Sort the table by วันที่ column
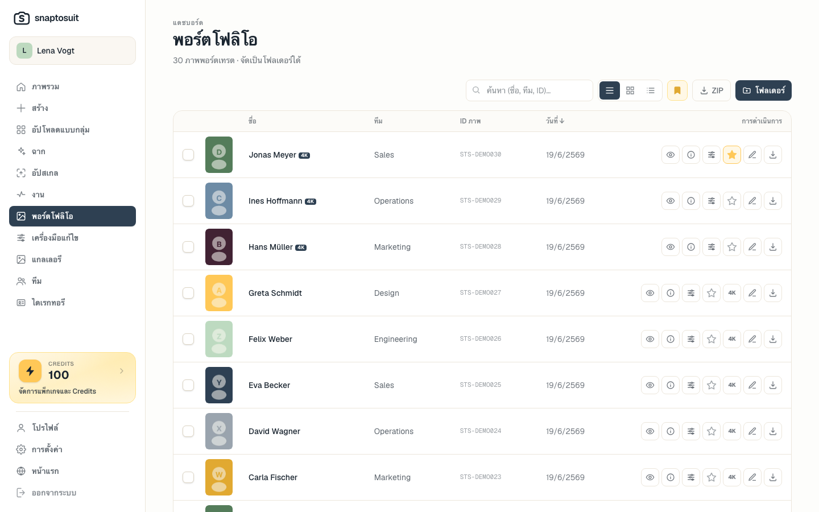819x512 pixels. 555,121
